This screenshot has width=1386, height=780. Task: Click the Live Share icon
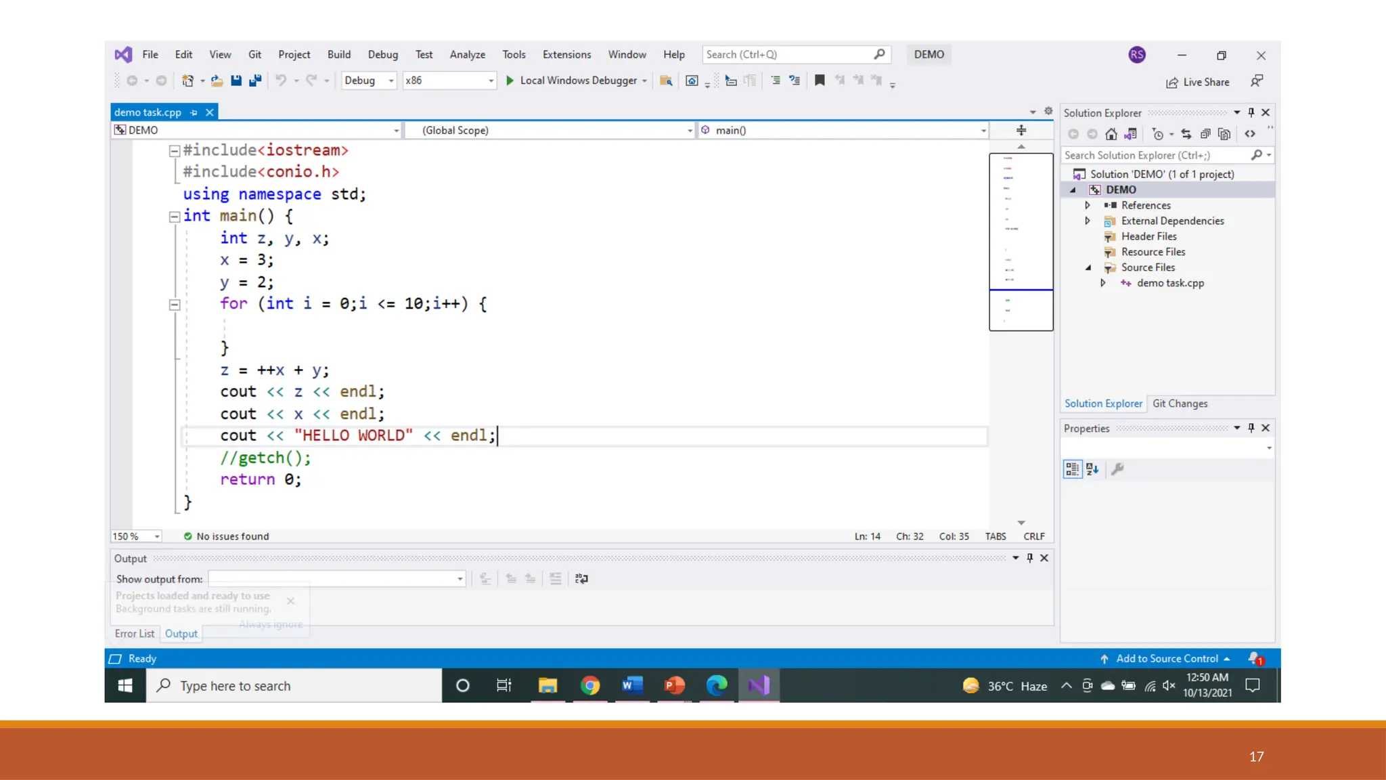coord(1197,82)
